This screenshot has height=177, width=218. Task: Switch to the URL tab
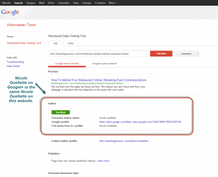(56, 43)
